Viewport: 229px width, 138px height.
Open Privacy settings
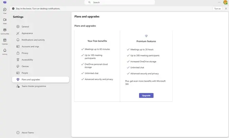25,53
